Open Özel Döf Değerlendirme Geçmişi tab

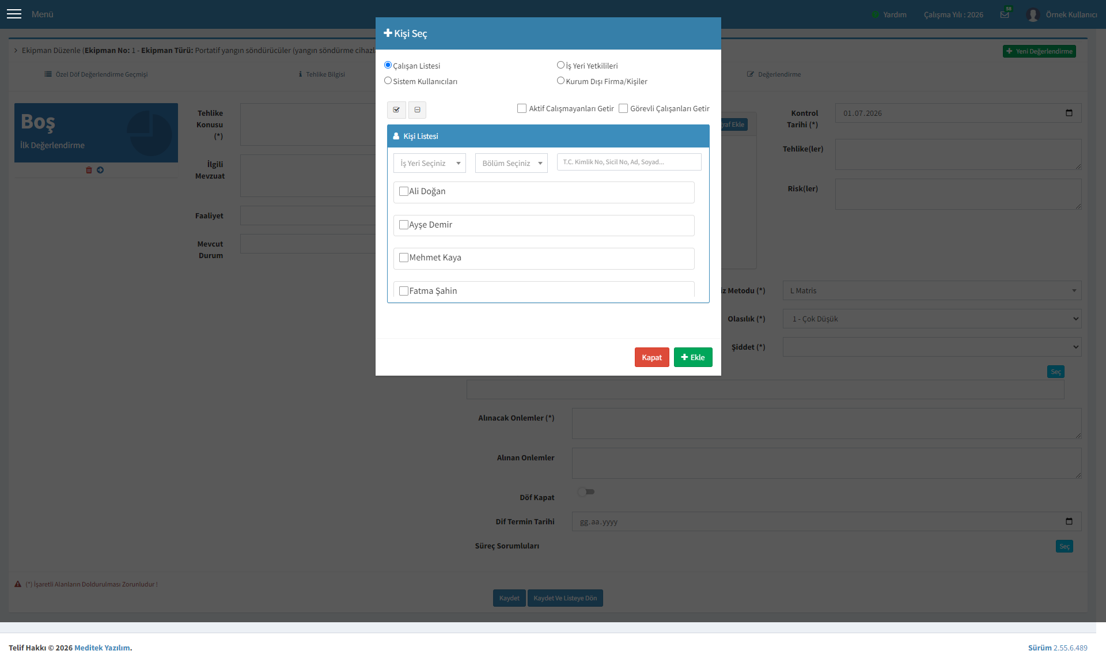(96, 74)
